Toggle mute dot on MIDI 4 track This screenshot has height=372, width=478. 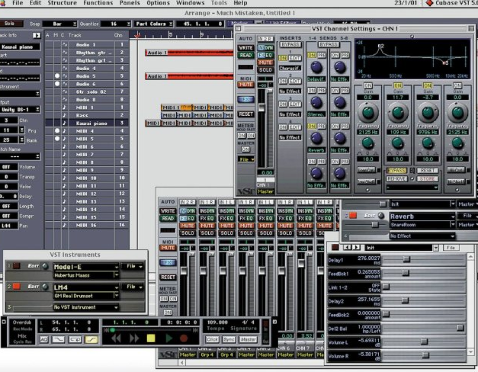57,131
